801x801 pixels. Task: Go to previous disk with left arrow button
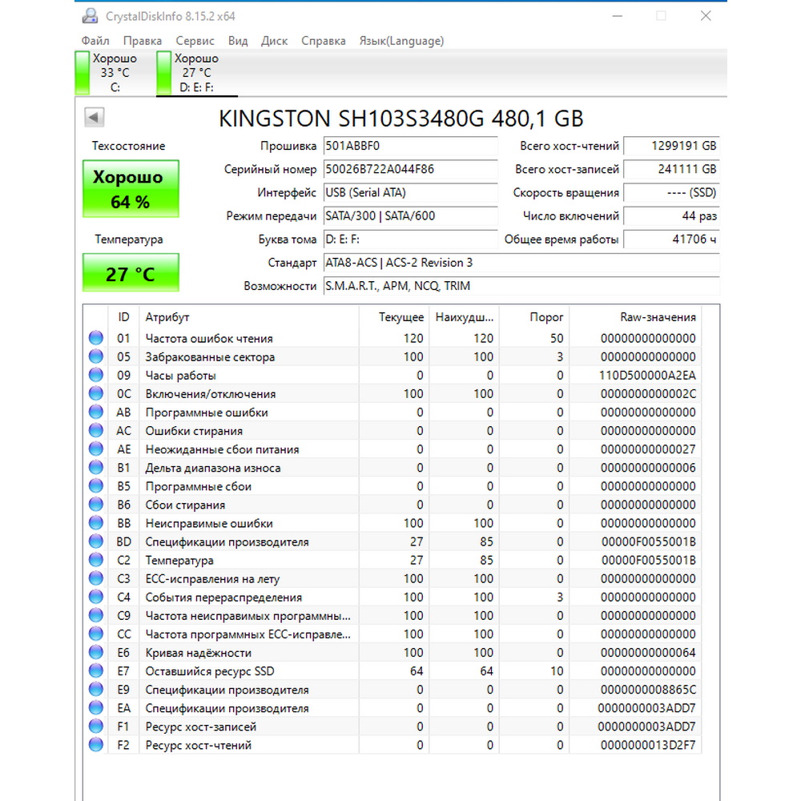(x=94, y=117)
